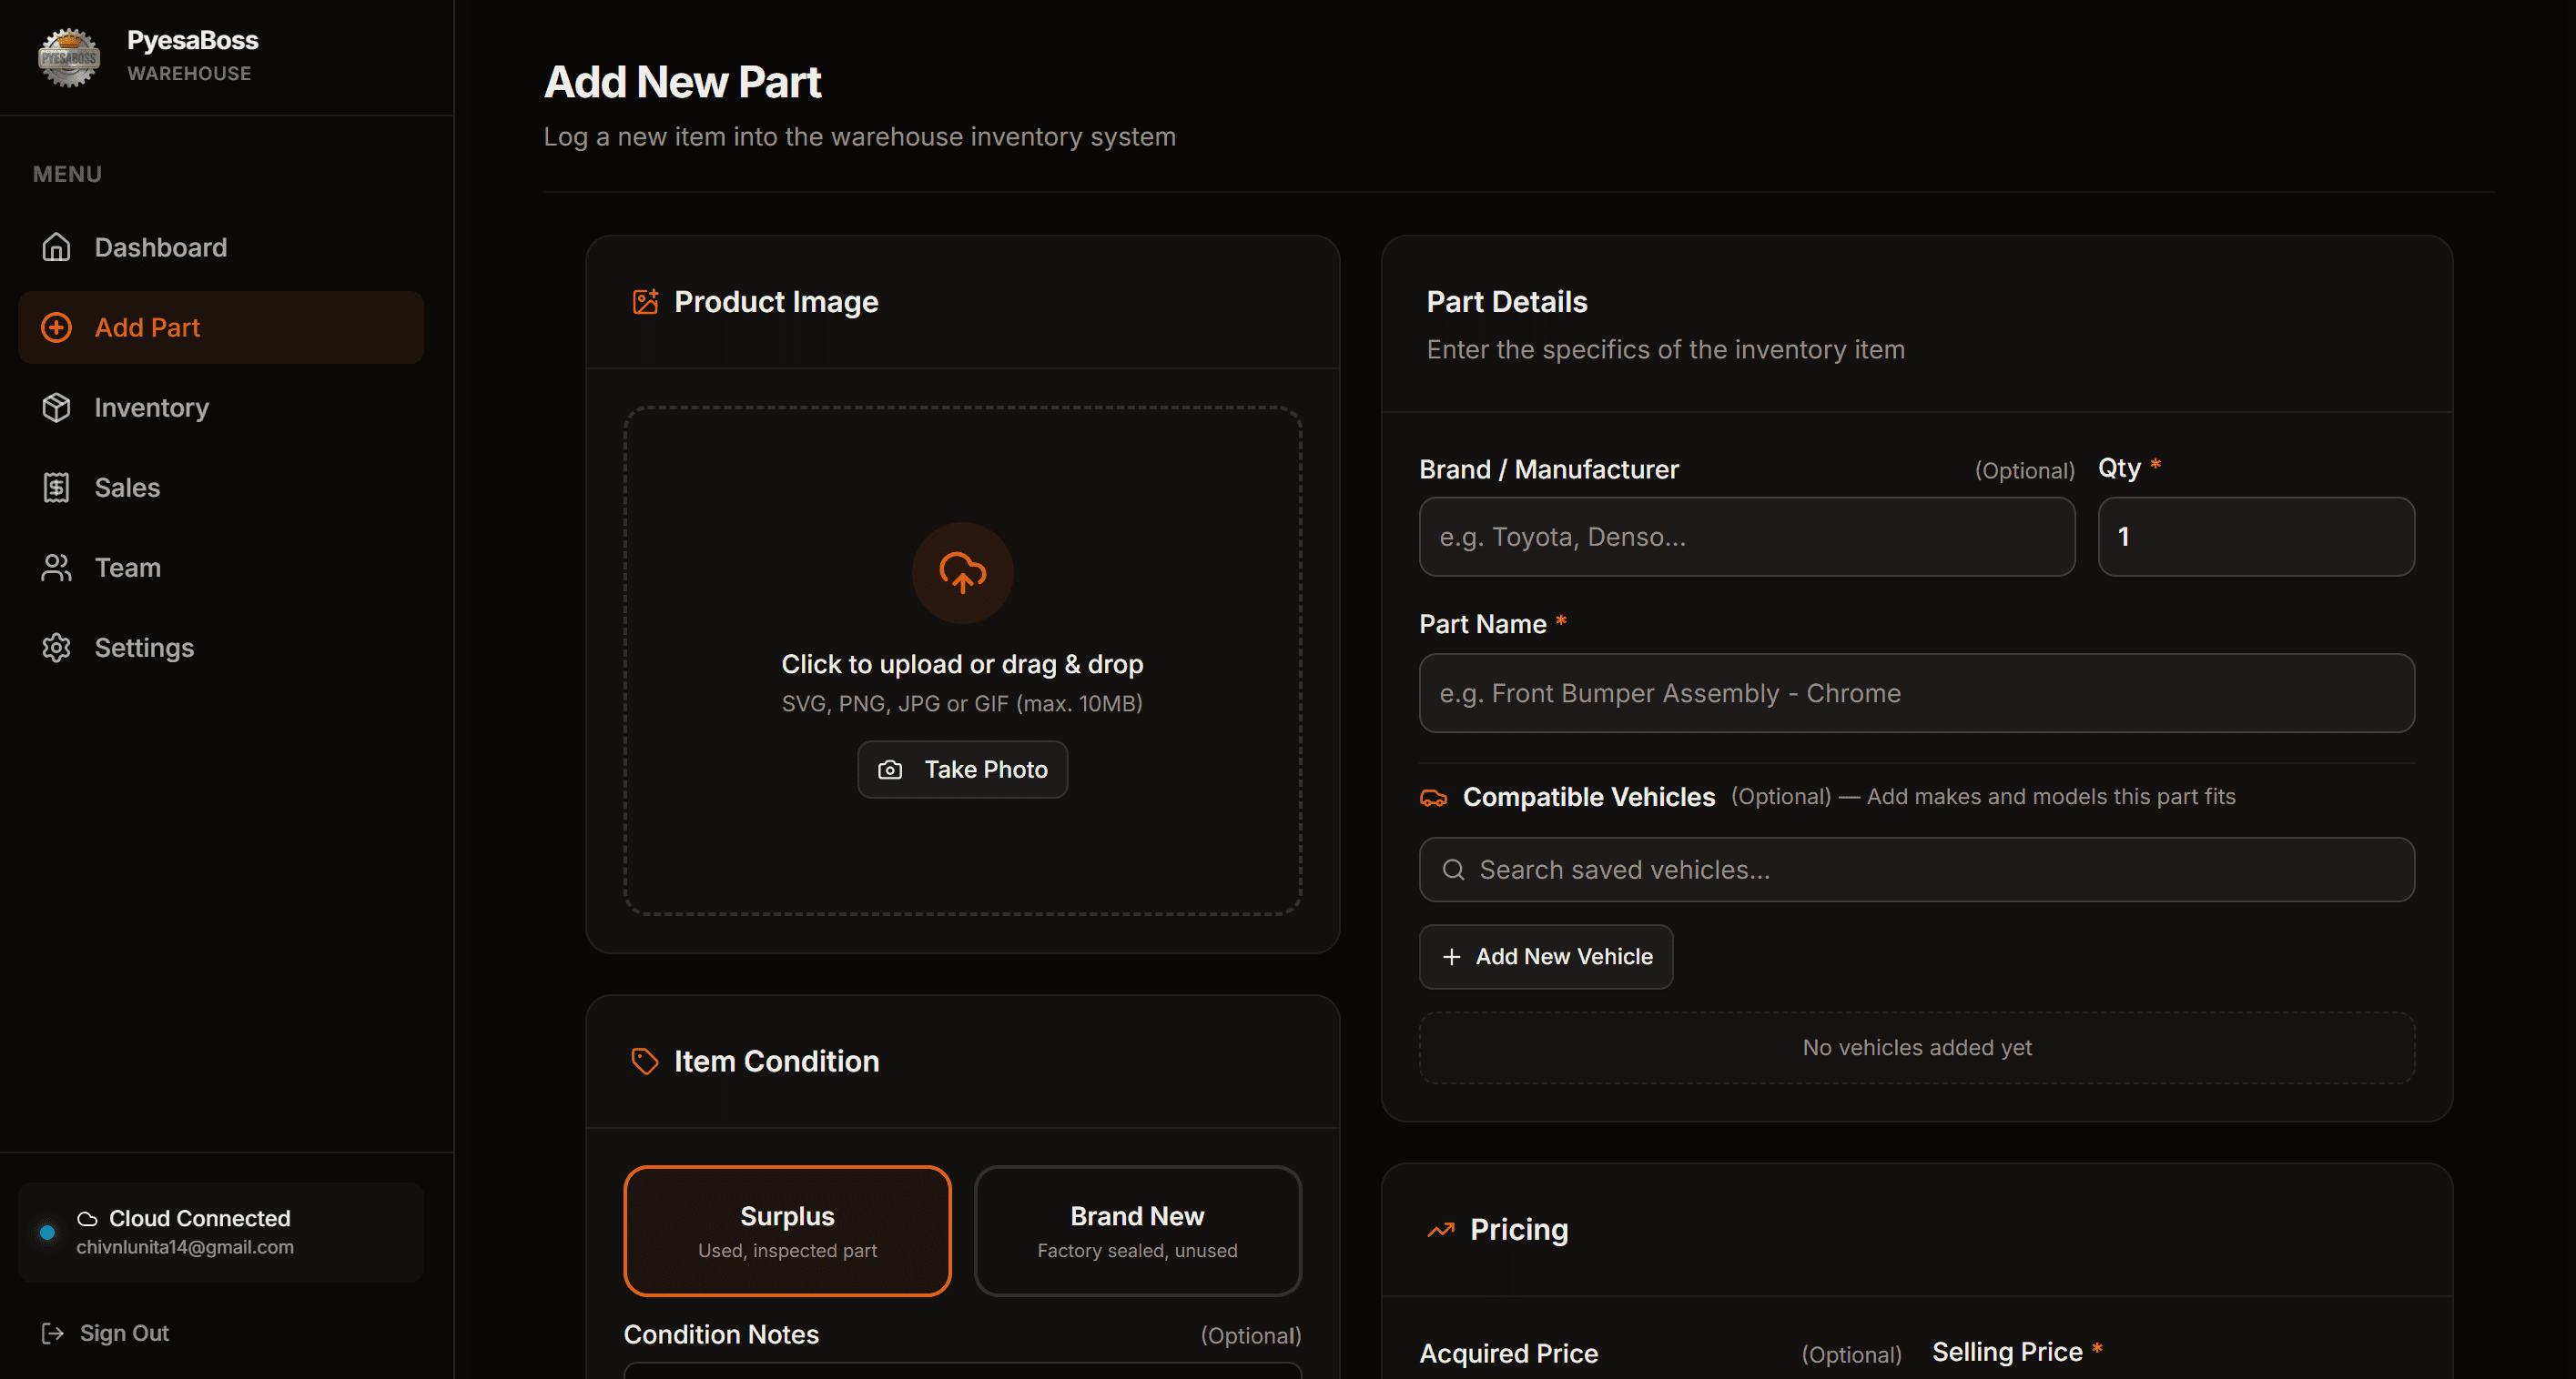Click the Cloud Connected status panel

(221, 1233)
